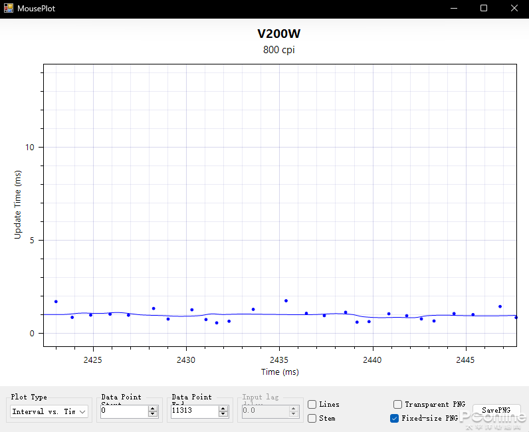Decrease Data Point Start with down arrow
Image resolution: width=529 pixels, height=432 pixels.
pos(153,414)
